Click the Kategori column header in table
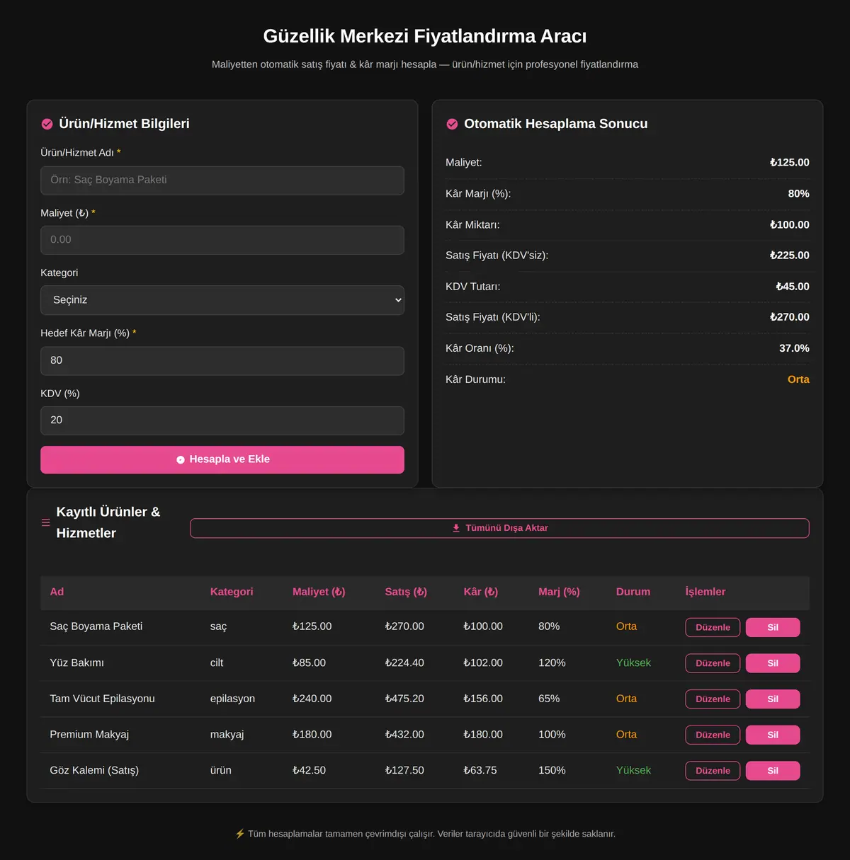 (x=232, y=592)
